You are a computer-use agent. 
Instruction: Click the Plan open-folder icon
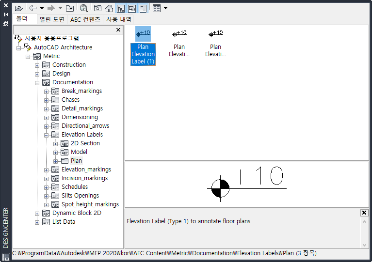[65, 161]
